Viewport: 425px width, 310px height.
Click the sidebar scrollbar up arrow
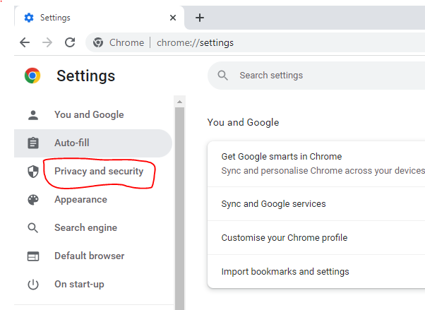click(x=179, y=102)
